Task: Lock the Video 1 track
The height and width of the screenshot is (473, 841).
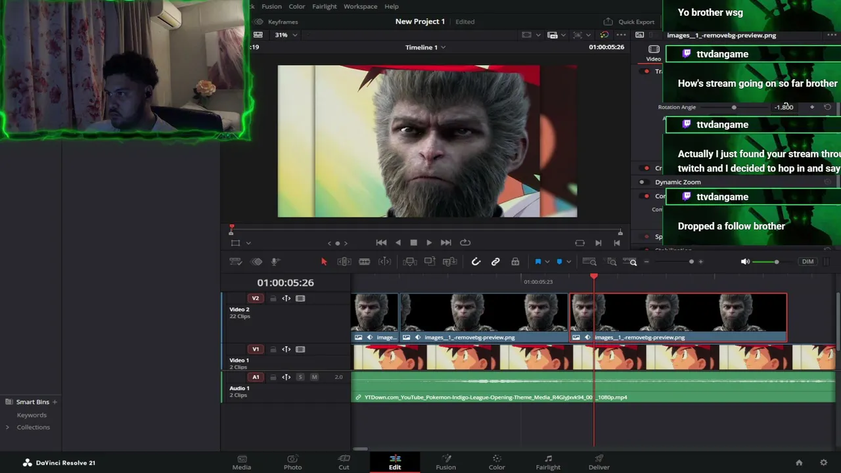Action: [273, 349]
